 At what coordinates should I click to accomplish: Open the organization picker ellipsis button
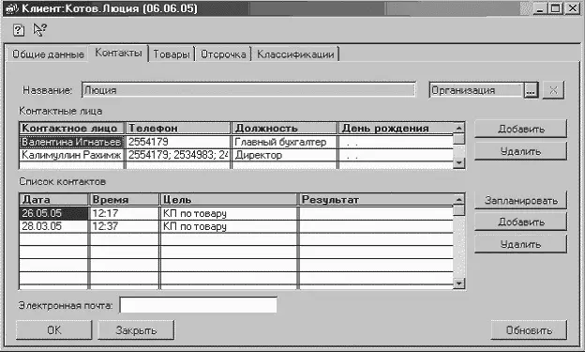[x=531, y=90]
